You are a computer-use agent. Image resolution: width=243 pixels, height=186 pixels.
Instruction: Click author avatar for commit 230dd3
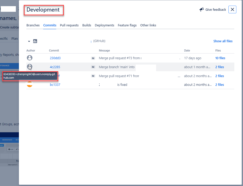coord(30,58)
